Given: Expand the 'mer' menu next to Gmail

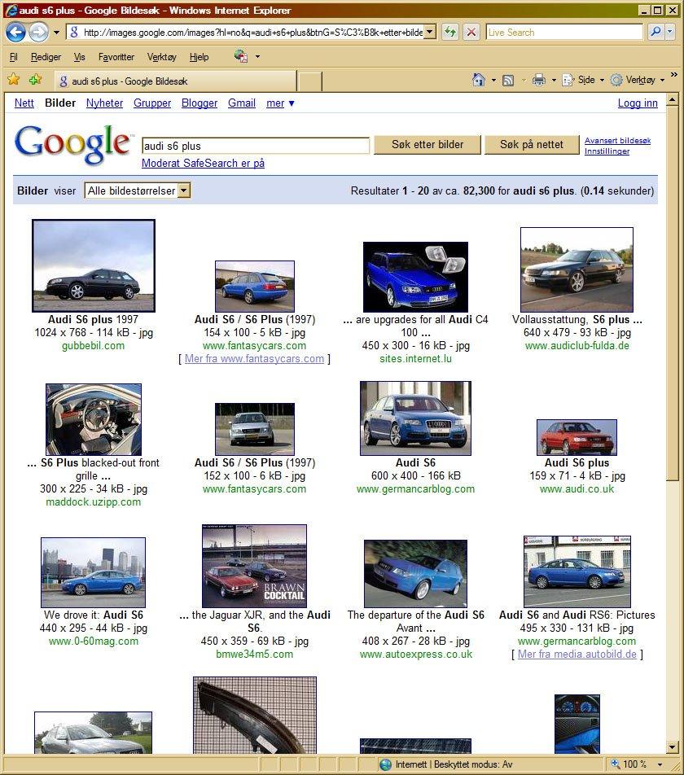Looking at the screenshot, I should (x=280, y=103).
